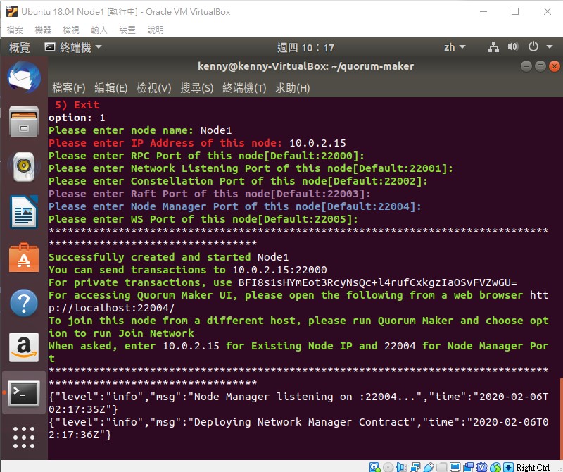The height and width of the screenshot is (472, 563).
Task: Click the clock showing 週四 10:17
Action: click(305, 47)
